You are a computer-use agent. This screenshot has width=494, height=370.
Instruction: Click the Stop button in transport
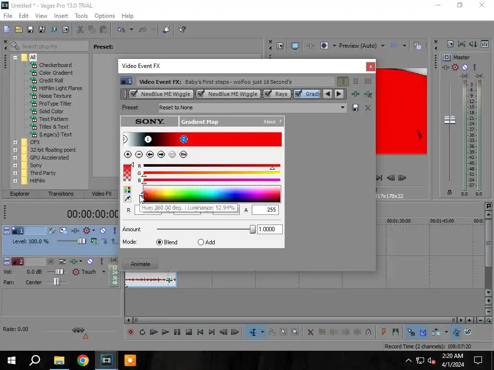click(189, 332)
